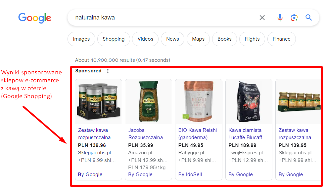
Task: Switch to Shopping results tab
Action: coord(114,39)
